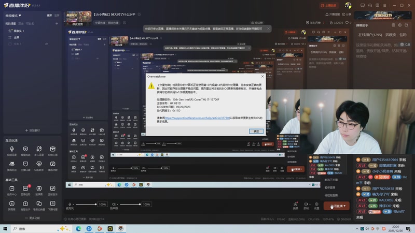Expand the 常规模式 mode dropdown
The height and width of the screenshot is (233, 415).
pos(13,16)
